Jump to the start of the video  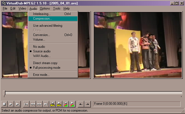(x=26, y=104)
